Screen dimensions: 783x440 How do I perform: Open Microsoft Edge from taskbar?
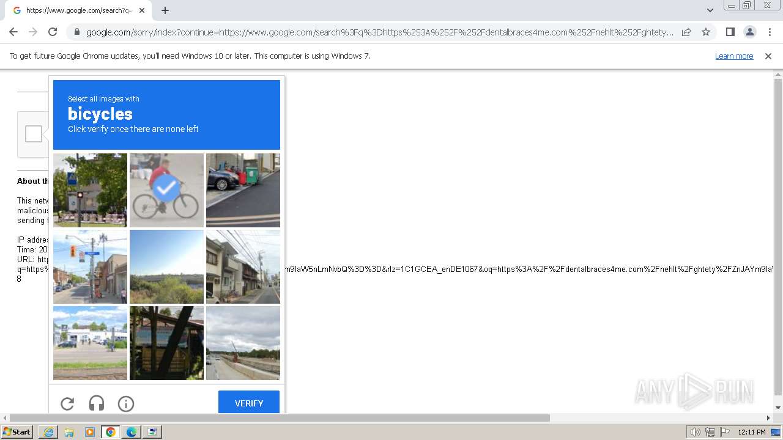coord(132,432)
